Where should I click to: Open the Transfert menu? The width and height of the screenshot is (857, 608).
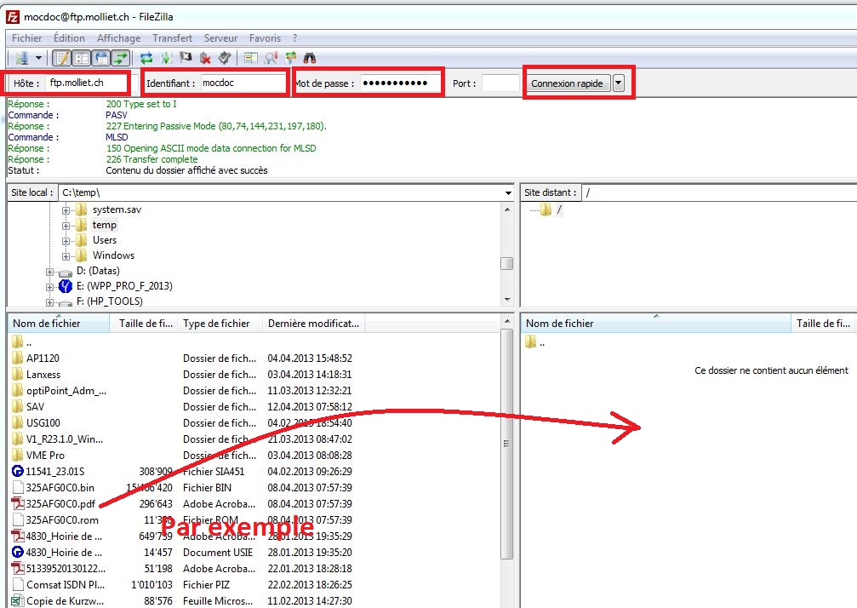click(x=172, y=38)
